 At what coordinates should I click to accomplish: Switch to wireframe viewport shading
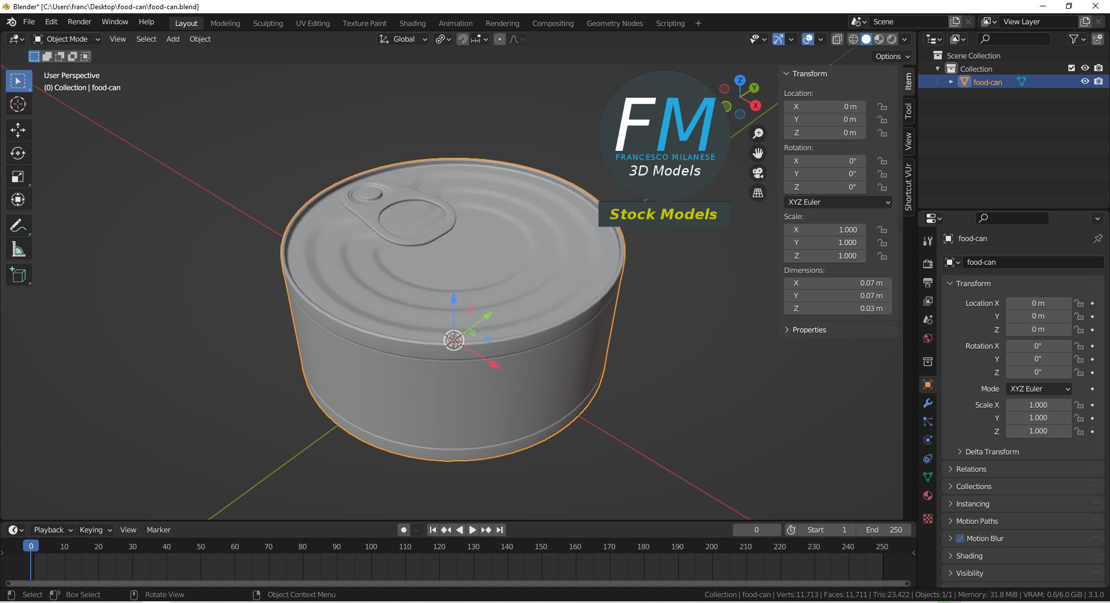pos(853,39)
